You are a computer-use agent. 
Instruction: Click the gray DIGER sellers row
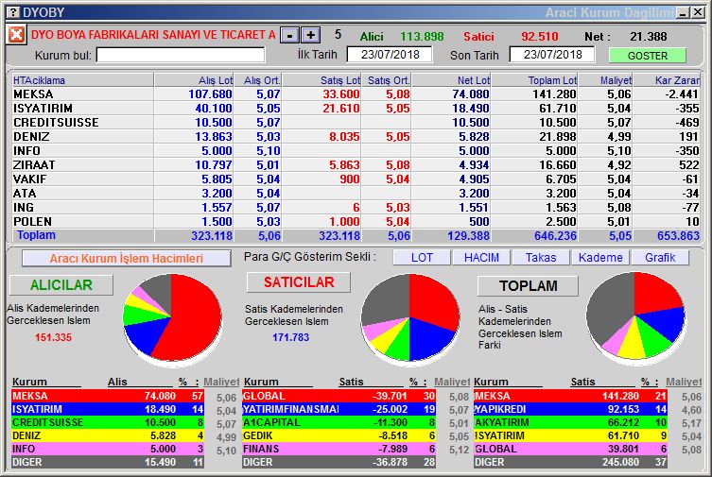339,462
